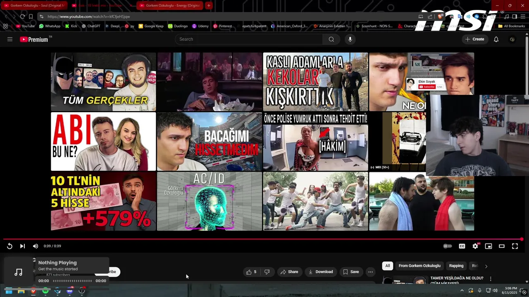This screenshot has height=297, width=529.
Task: Mute the video volume speaker icon
Action: [36, 246]
